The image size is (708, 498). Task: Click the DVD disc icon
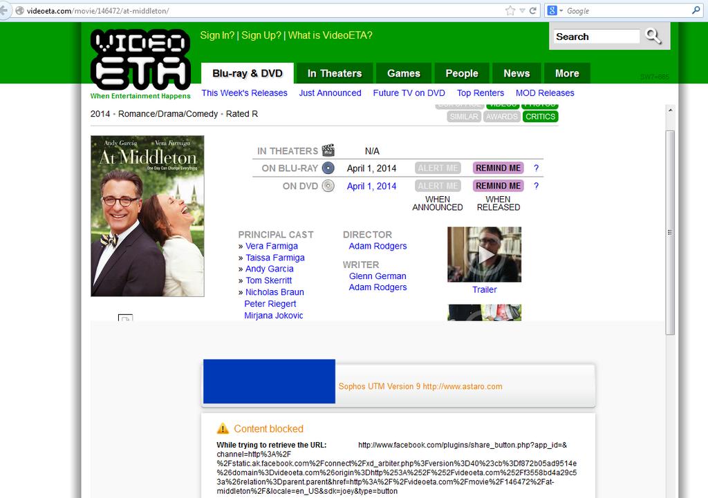click(x=328, y=186)
